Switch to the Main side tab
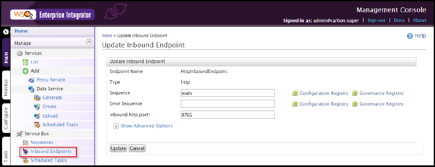The image size is (435, 167). (6, 53)
